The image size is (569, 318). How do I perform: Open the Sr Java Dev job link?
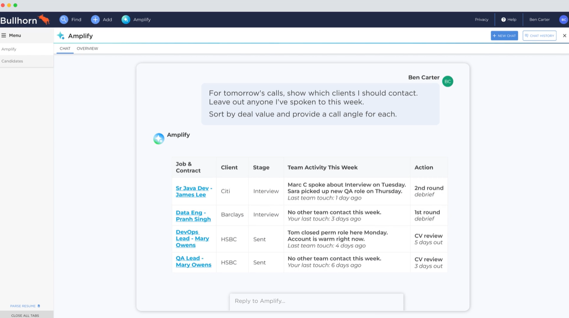pos(192,188)
